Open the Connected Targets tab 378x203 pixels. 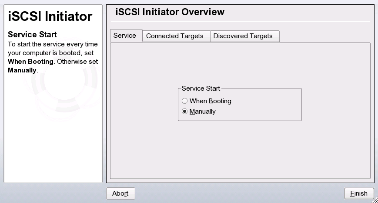pyautogui.click(x=175, y=36)
